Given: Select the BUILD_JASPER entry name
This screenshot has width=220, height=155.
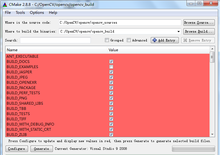Looking at the screenshot, I should click(x=19, y=72).
